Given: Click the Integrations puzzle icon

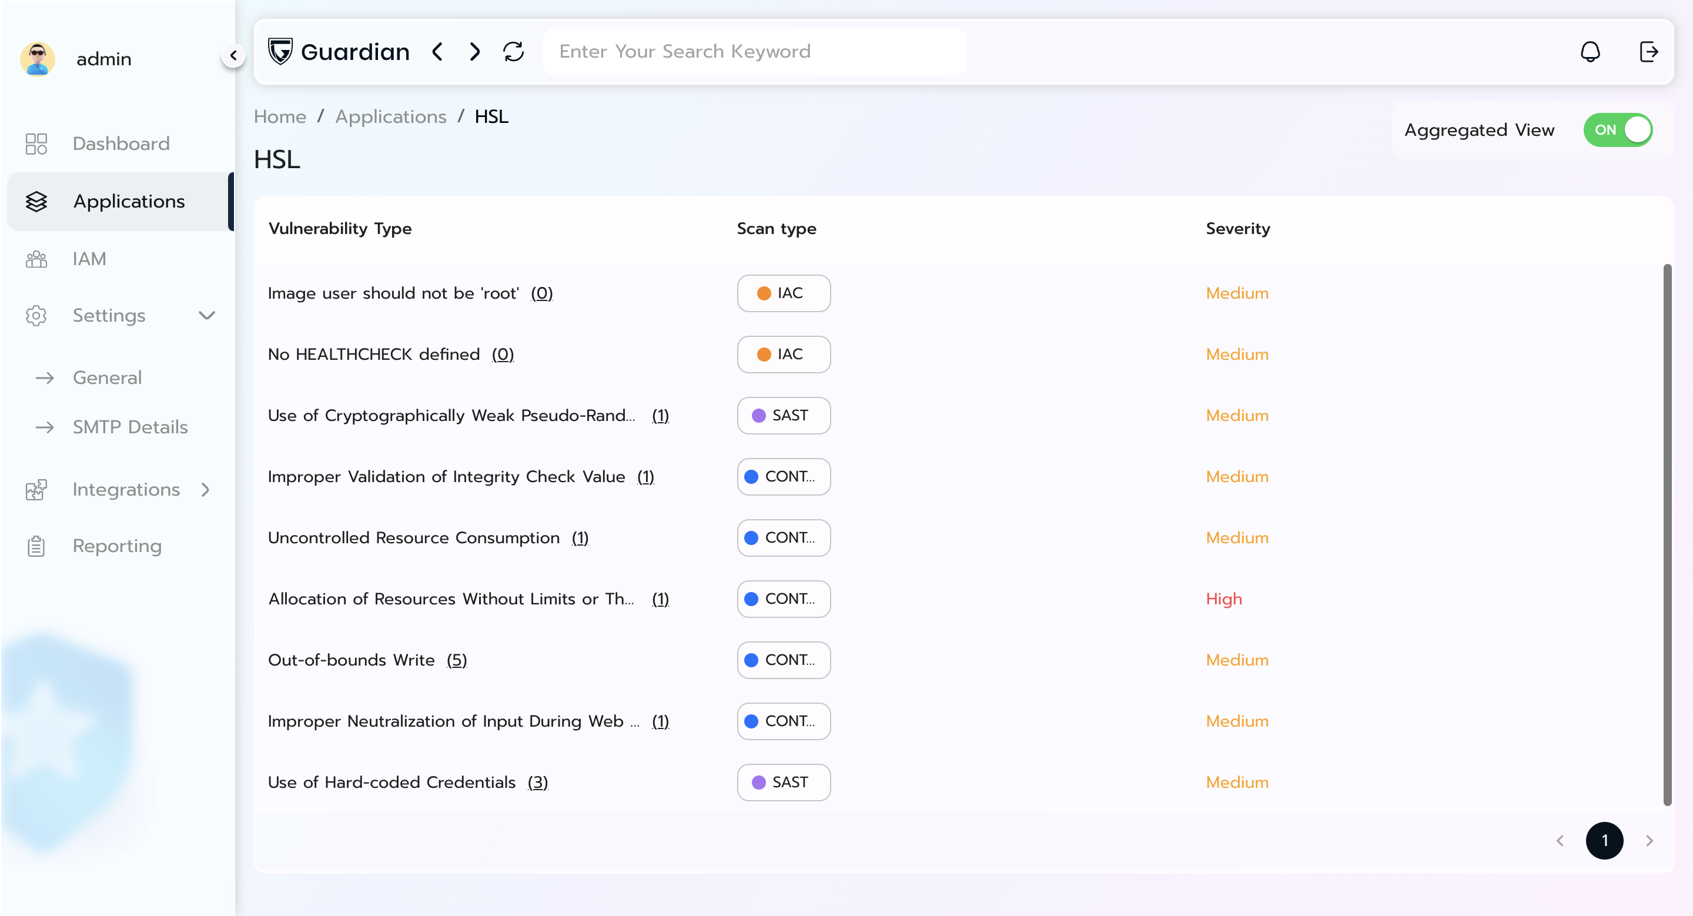Looking at the screenshot, I should [x=36, y=490].
